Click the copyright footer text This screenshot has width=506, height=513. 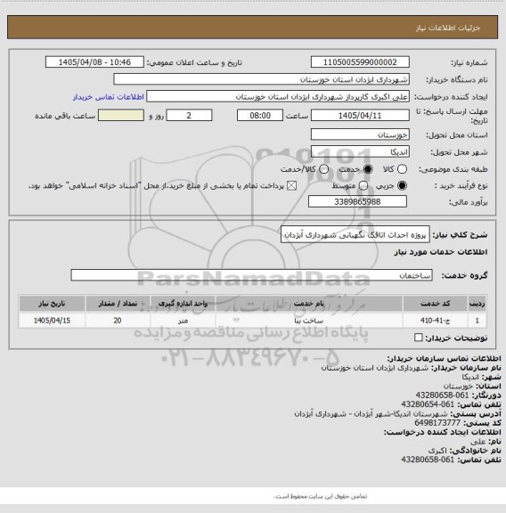point(321,496)
